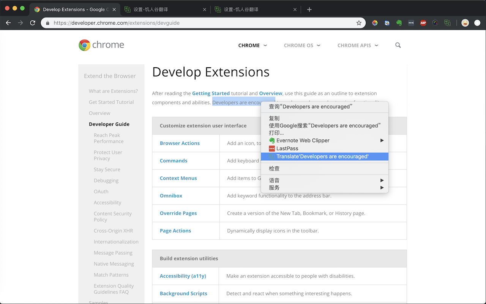The image size is (486, 304).
Task: Expand the CHROME navigation dropdown
Action: tap(252, 45)
